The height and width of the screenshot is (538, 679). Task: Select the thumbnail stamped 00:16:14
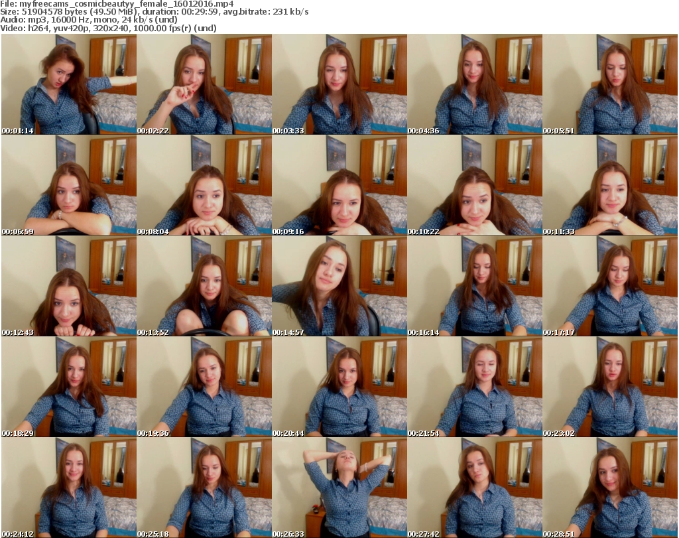[475, 287]
